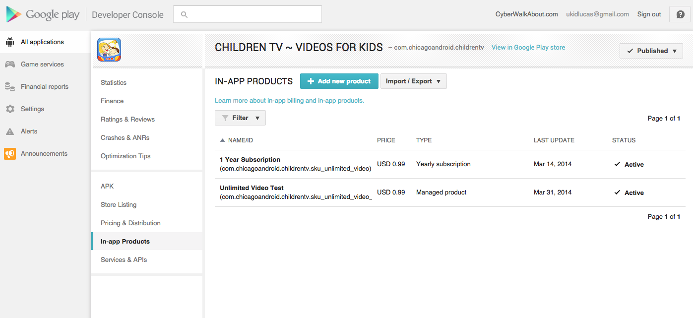The image size is (693, 318).
Task: Click the Developer Console title
Action: click(x=127, y=15)
